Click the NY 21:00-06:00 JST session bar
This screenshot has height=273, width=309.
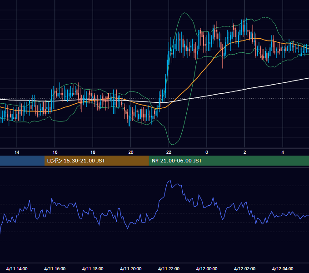229,161
